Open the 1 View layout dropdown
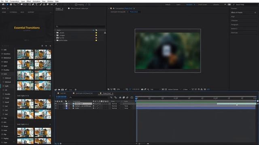 click(x=187, y=89)
